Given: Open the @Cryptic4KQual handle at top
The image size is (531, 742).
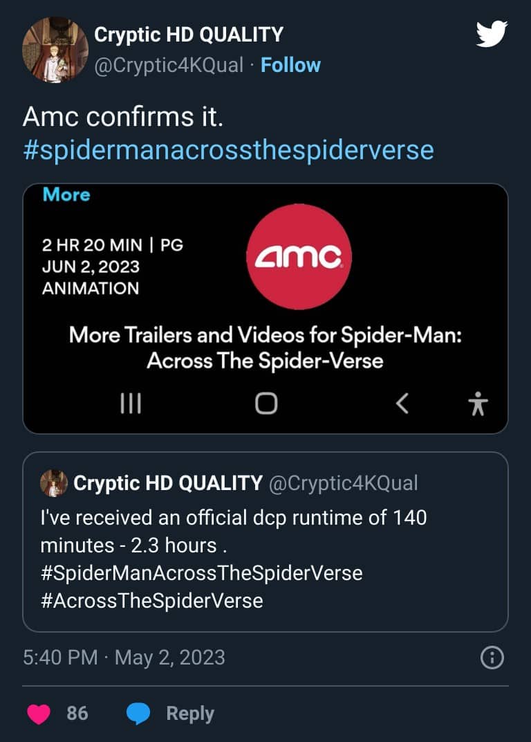Looking at the screenshot, I should tap(169, 65).
